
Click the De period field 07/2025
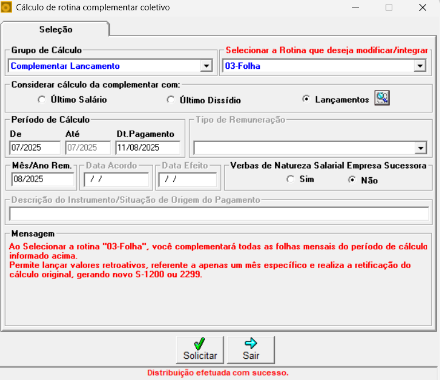(35, 147)
